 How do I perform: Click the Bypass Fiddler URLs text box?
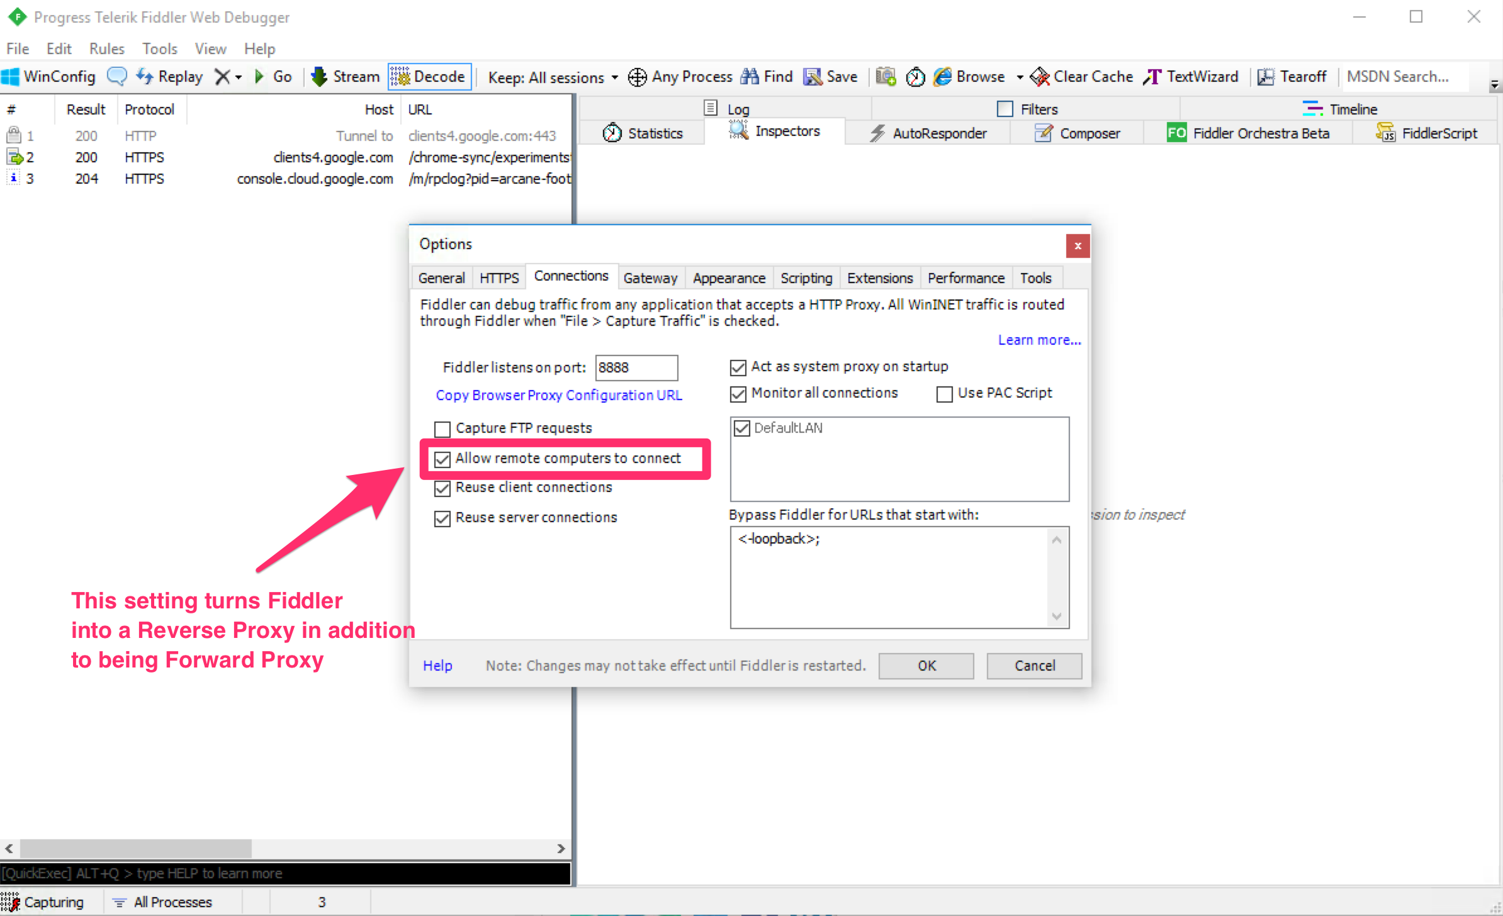[x=899, y=577]
